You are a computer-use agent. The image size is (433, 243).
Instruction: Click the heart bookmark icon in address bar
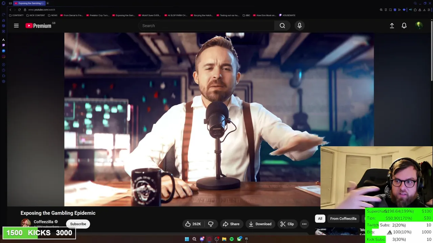[x=404, y=10]
